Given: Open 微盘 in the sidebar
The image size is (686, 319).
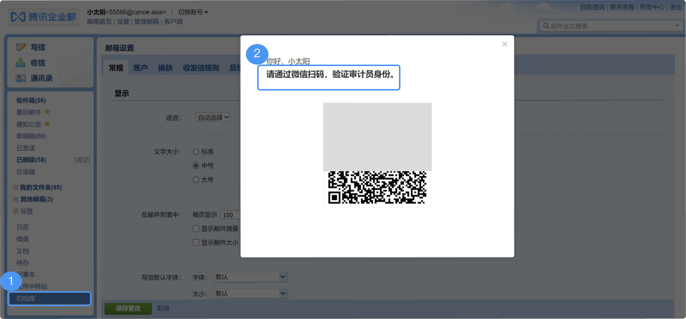Looking at the screenshot, I should (x=22, y=239).
